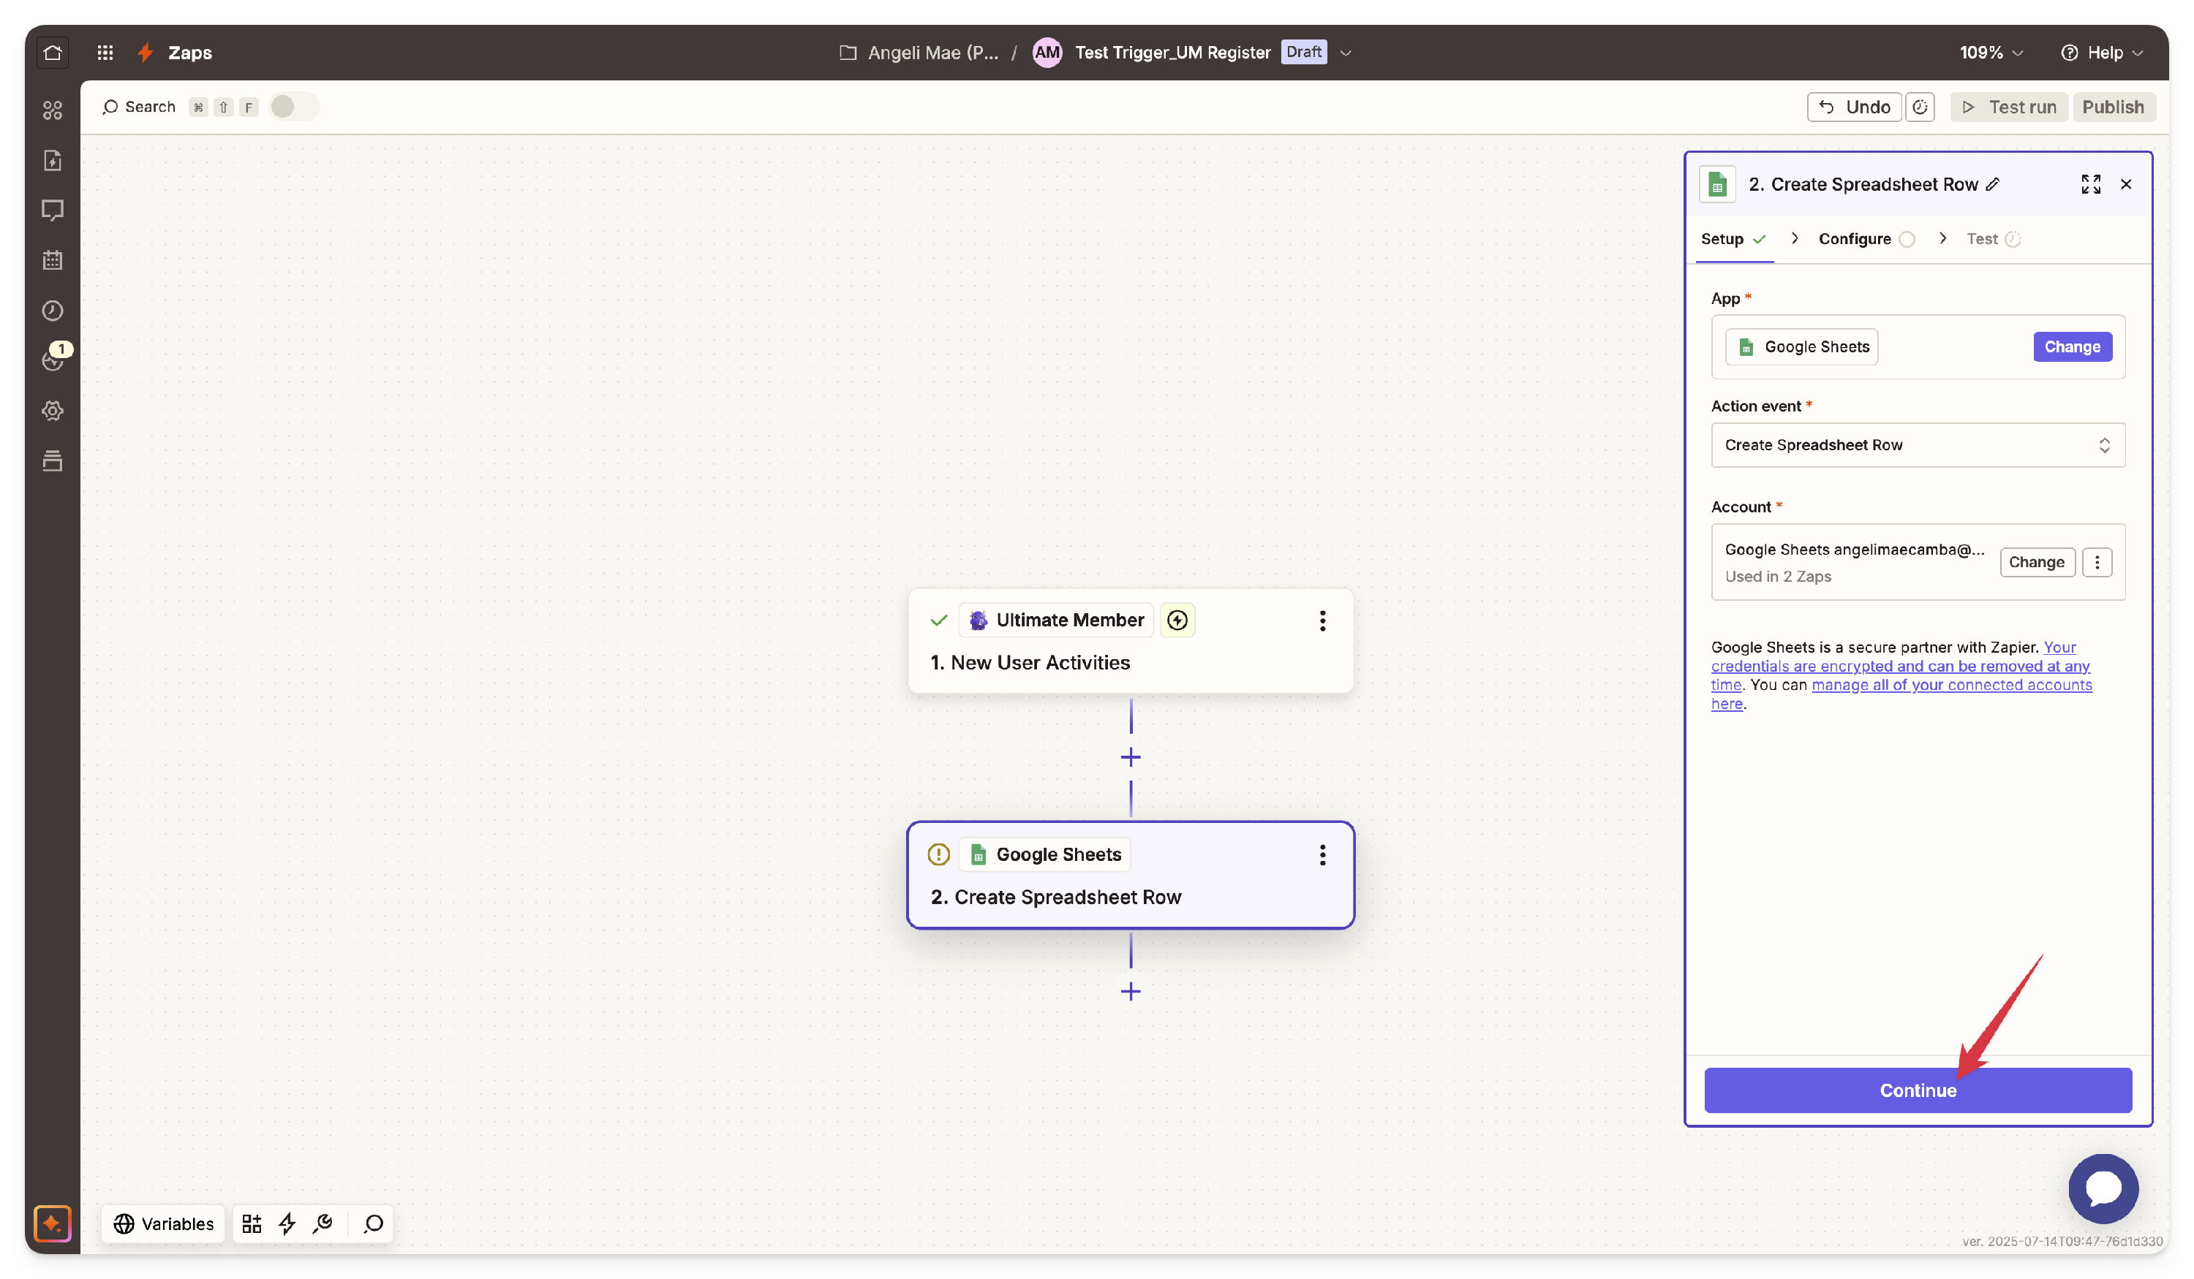The height and width of the screenshot is (1279, 2194).
Task: Click the instant trigger bolt badge
Action: (x=1177, y=620)
